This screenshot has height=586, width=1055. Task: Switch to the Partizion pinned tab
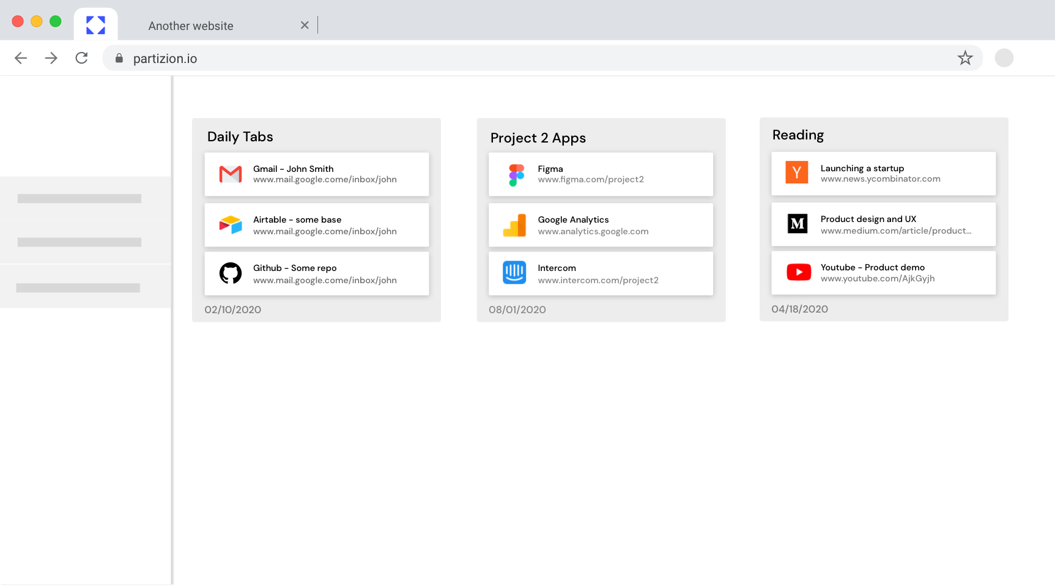95,25
